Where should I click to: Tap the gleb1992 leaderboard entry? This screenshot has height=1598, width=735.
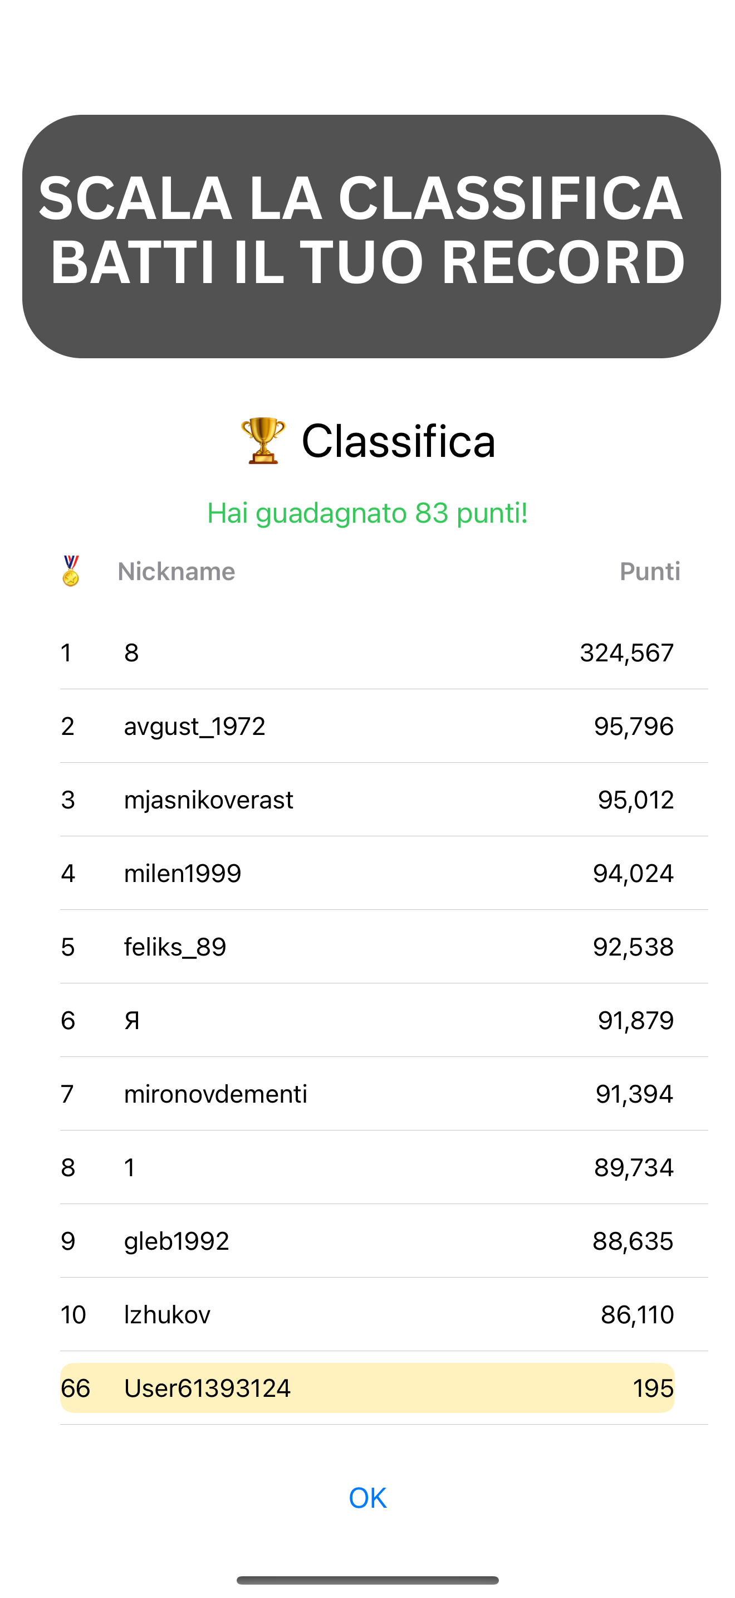click(x=367, y=1241)
